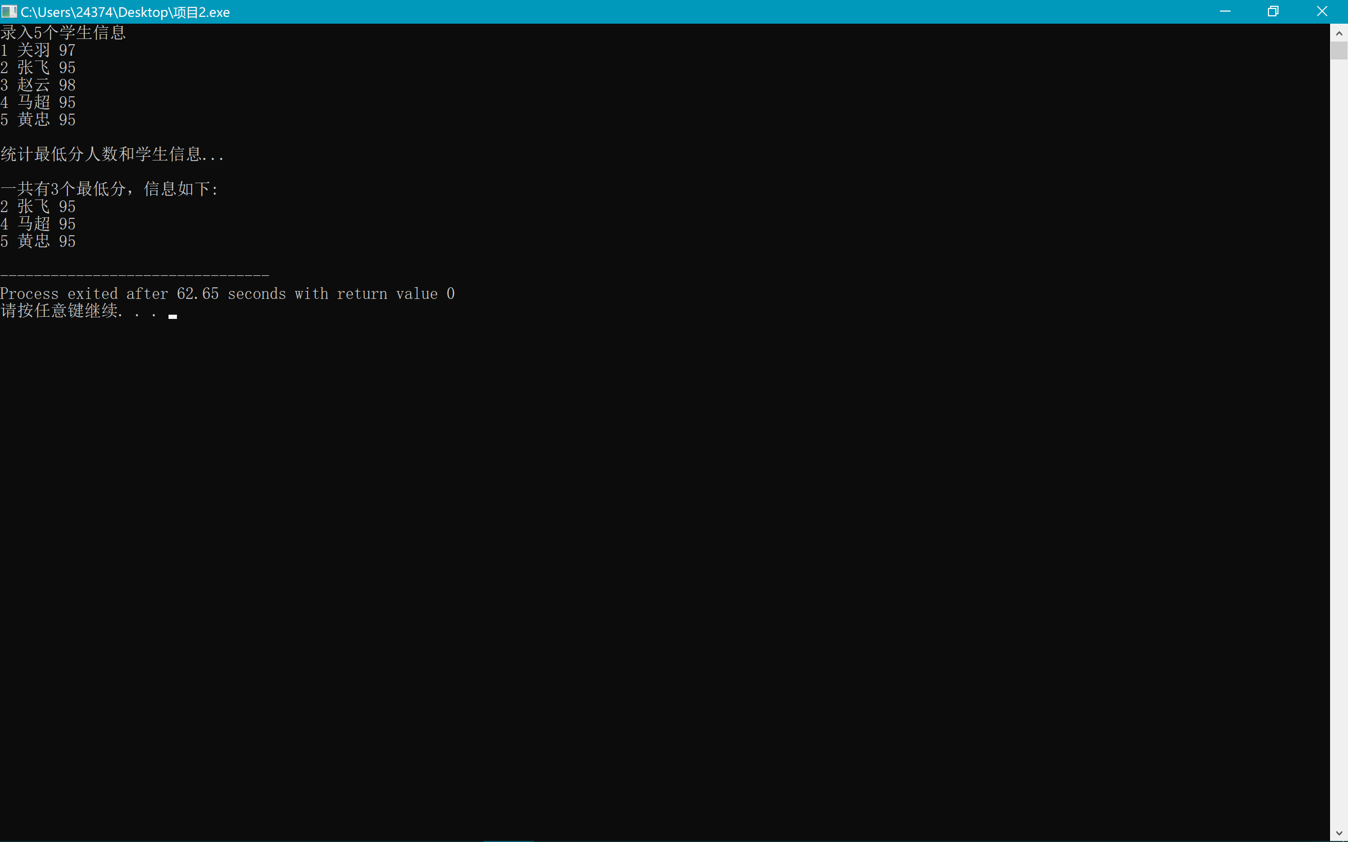This screenshot has width=1348, height=842.
Task: Restore down the console window
Action: (1273, 11)
